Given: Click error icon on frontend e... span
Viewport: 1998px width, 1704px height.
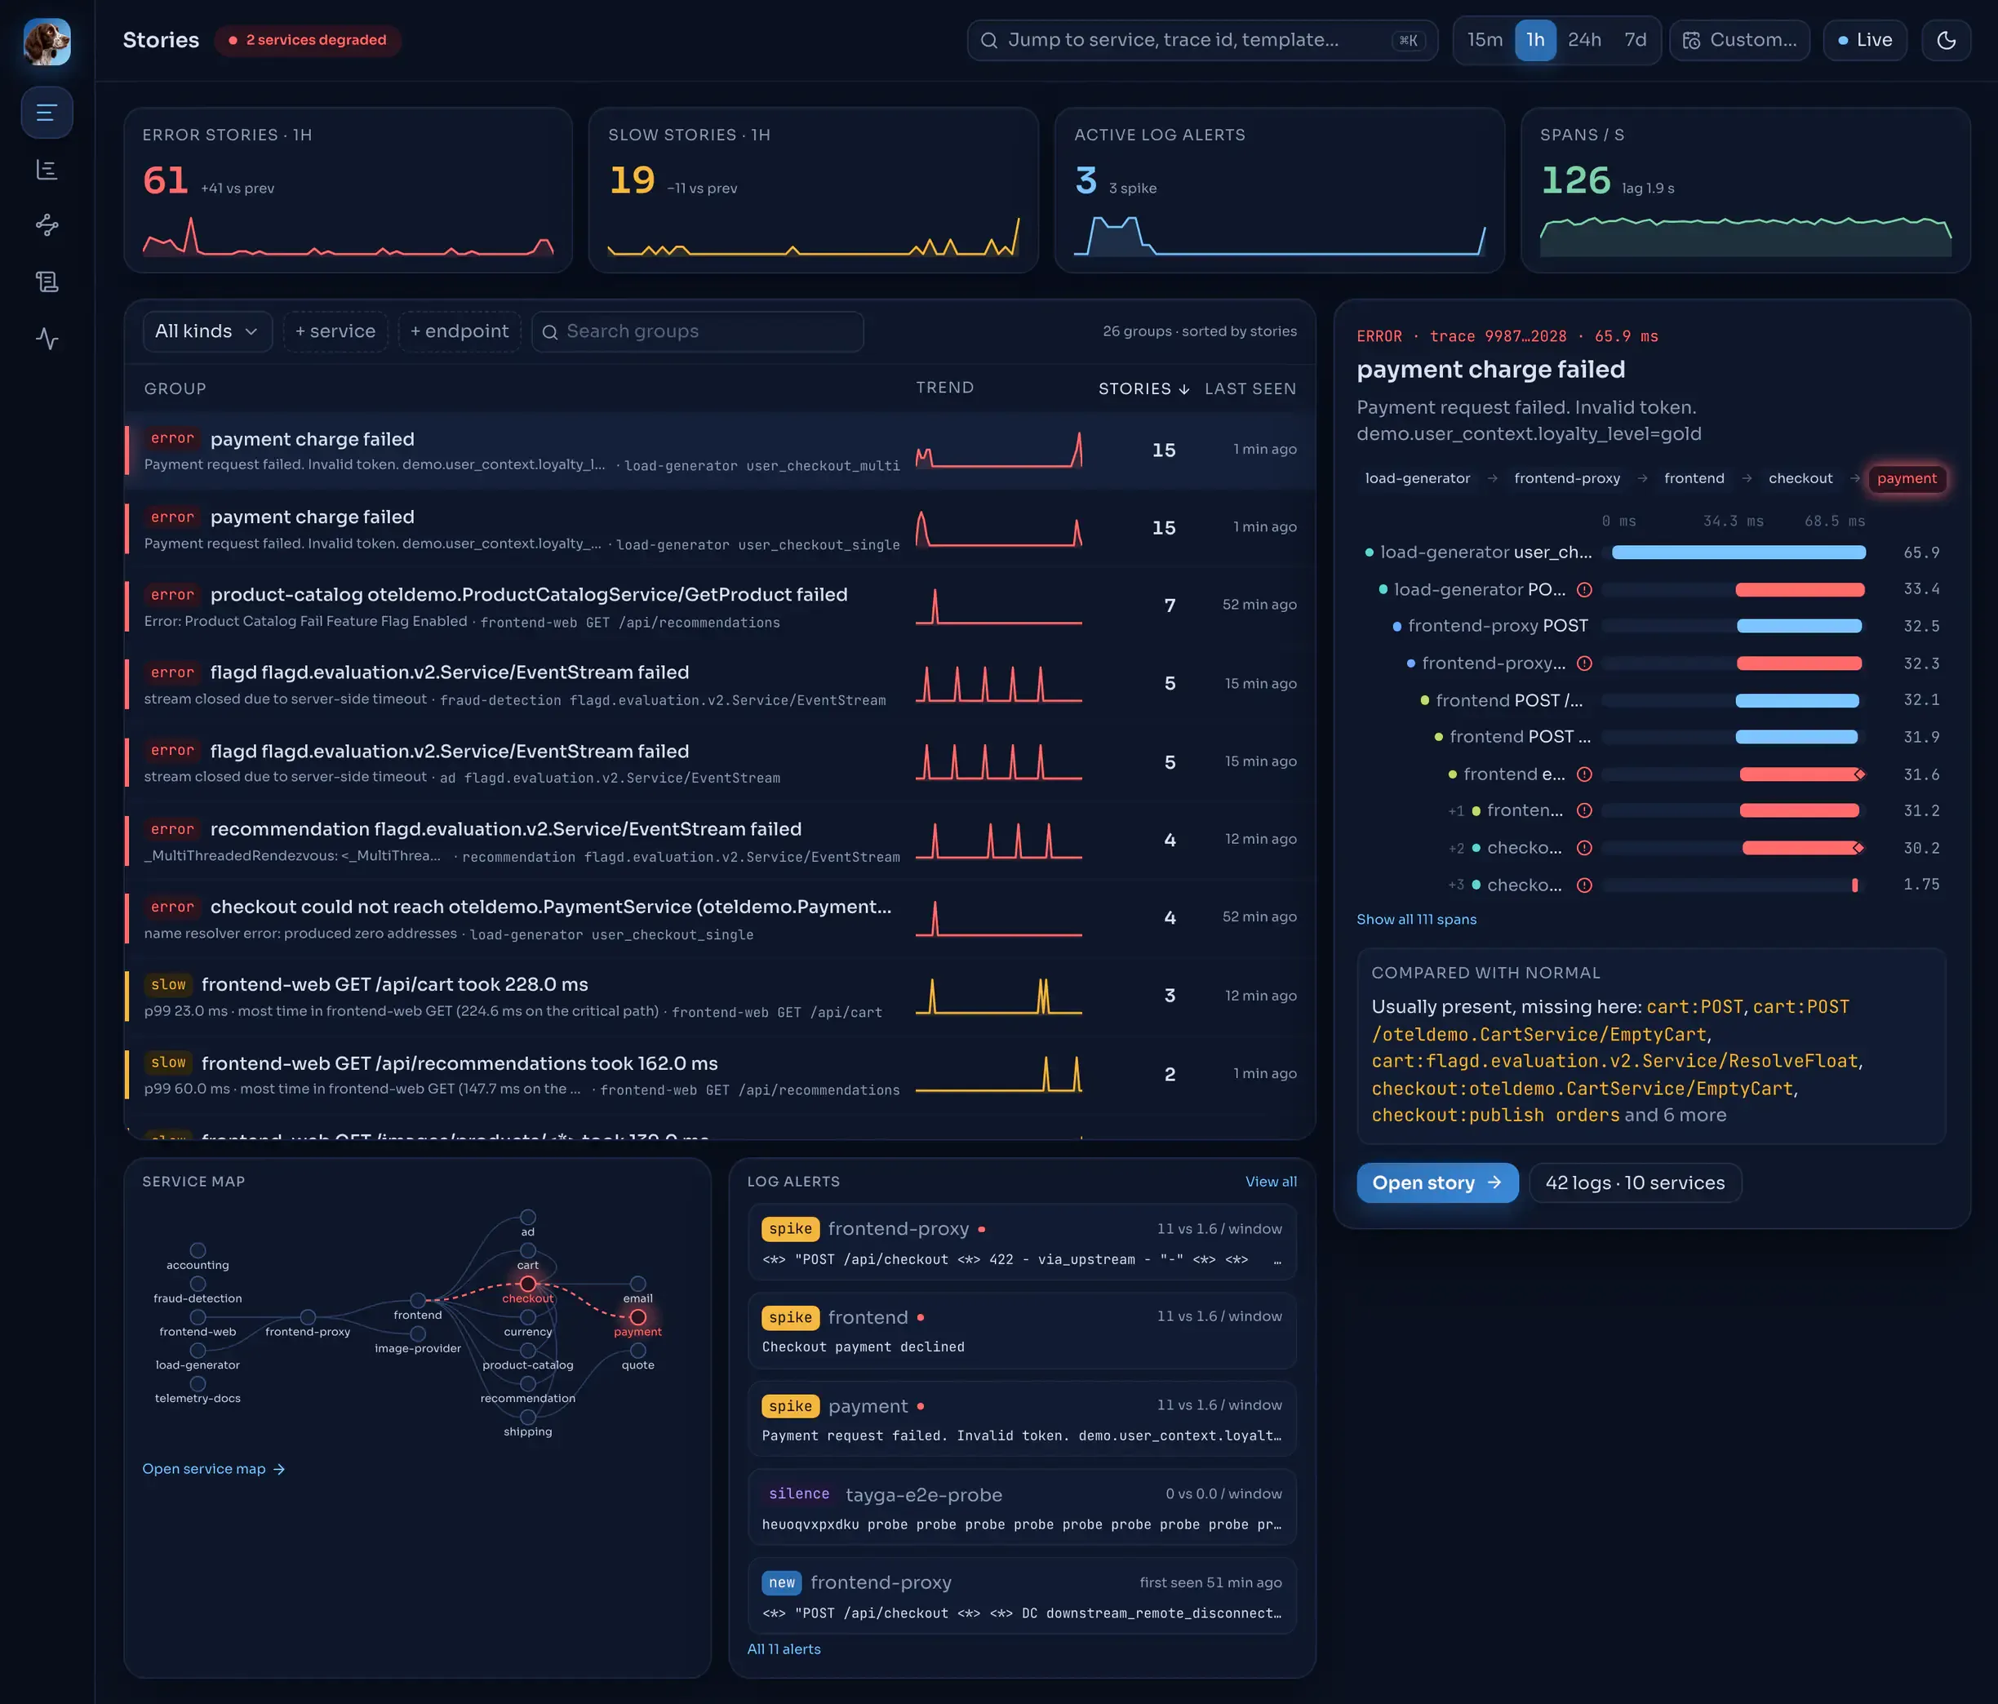Looking at the screenshot, I should click(1583, 774).
